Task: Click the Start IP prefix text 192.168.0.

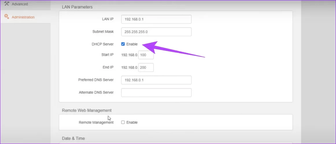Action: [x=130, y=55]
